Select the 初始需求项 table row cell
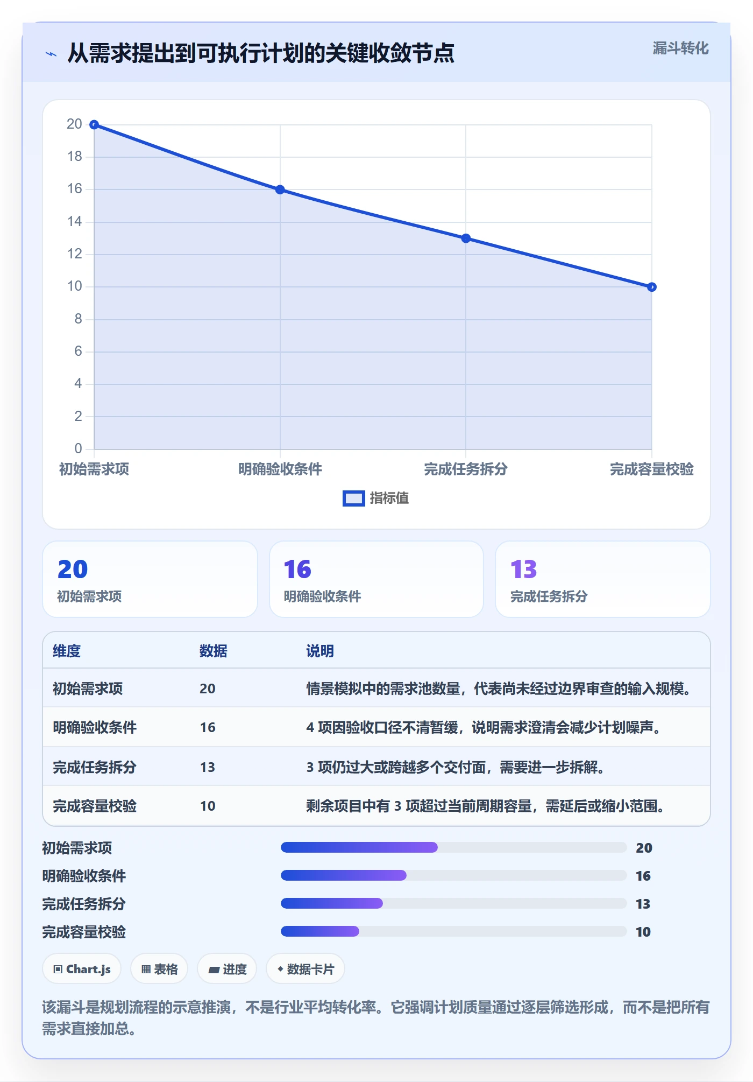The height and width of the screenshot is (1082, 753). point(88,688)
